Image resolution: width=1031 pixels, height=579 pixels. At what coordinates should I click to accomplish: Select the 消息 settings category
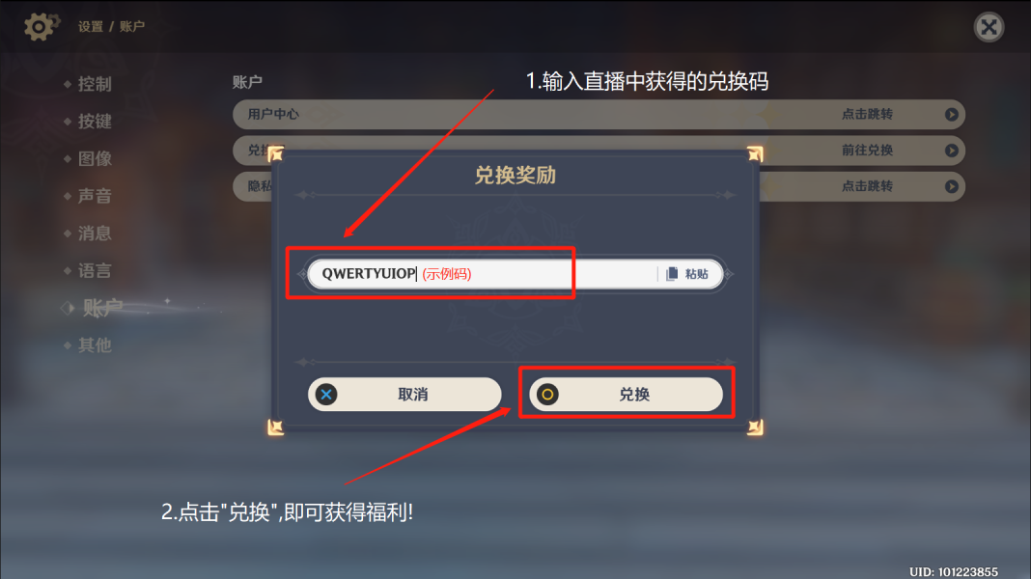95,234
